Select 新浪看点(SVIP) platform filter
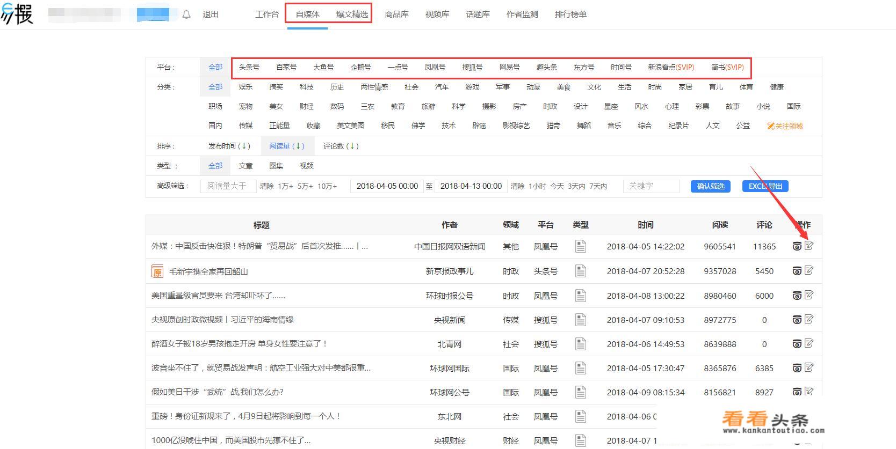This screenshot has width=896, height=449. (x=671, y=67)
